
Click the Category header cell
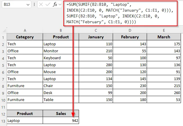pyautogui.click(x=25, y=37)
